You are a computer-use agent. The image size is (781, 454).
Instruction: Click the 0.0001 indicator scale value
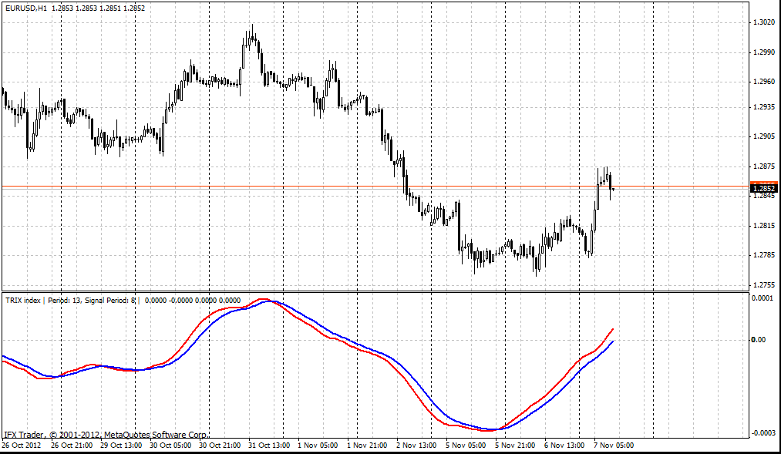pyautogui.click(x=763, y=298)
